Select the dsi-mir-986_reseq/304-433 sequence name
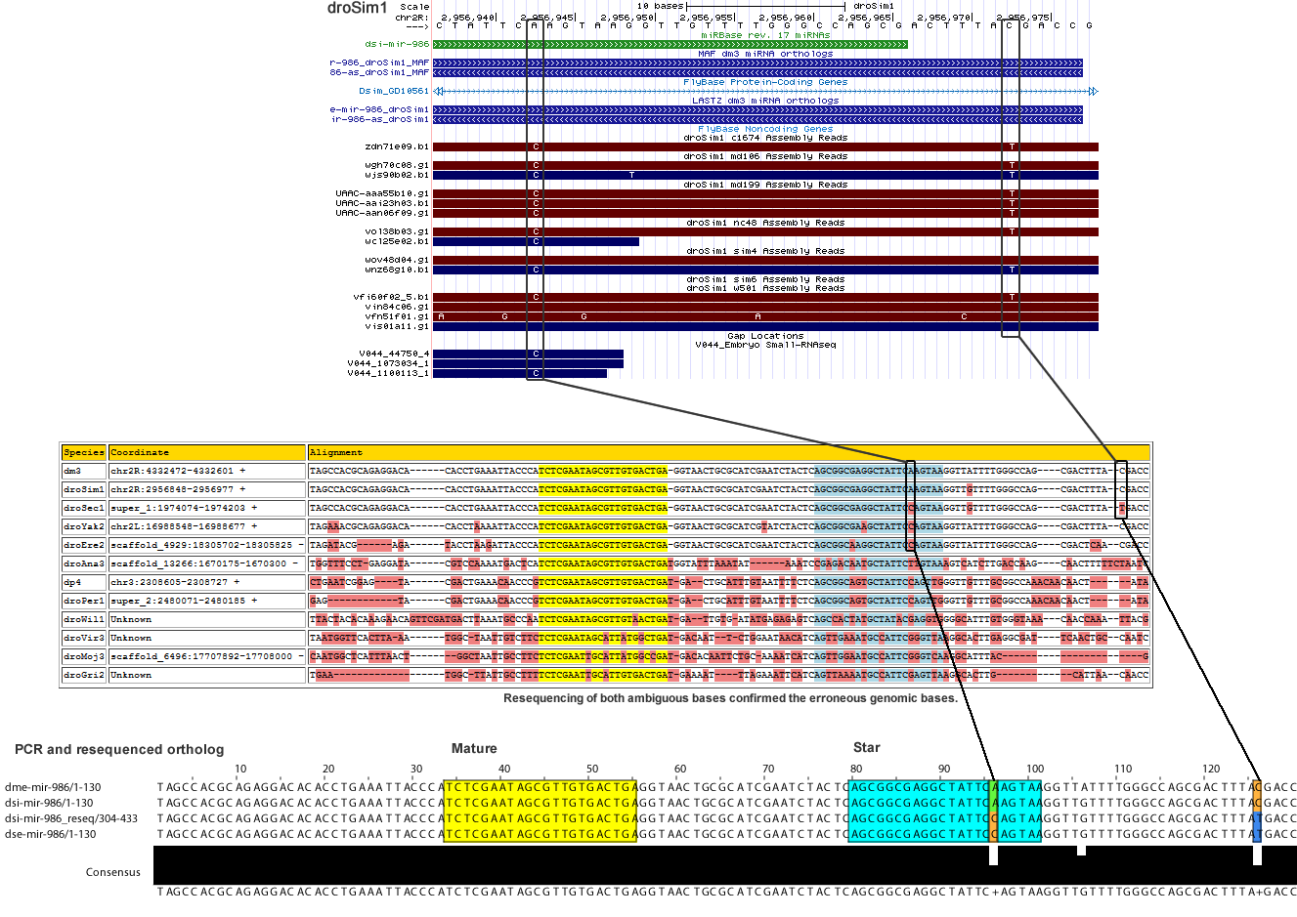1297x917 pixels. (71, 818)
